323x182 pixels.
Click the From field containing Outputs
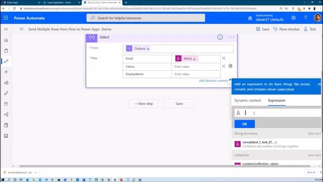(x=178, y=49)
